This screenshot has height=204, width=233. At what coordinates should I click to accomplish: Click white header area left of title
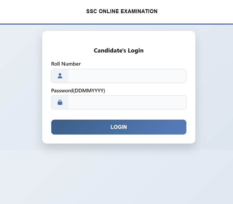[39, 11]
